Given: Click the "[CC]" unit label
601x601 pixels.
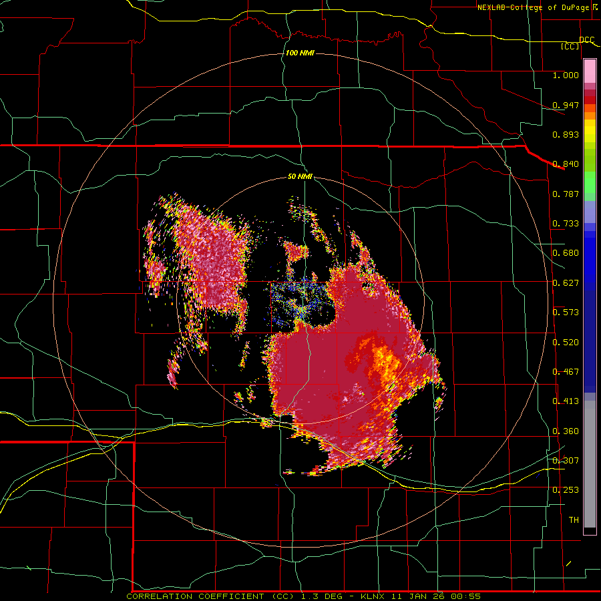Looking at the screenshot, I should pos(570,46).
